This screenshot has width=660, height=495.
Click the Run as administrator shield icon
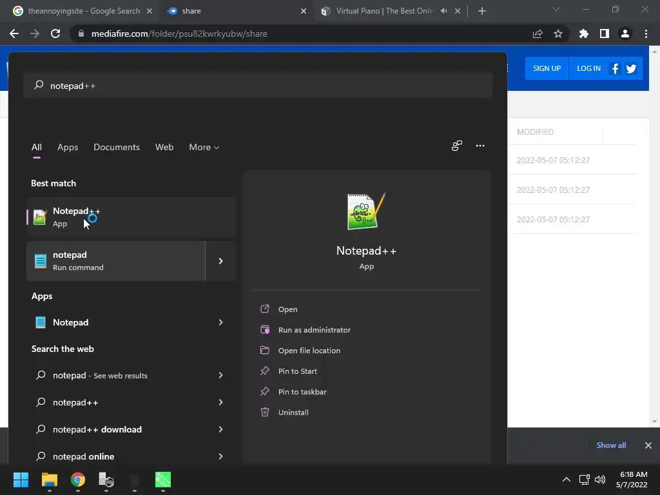click(265, 329)
